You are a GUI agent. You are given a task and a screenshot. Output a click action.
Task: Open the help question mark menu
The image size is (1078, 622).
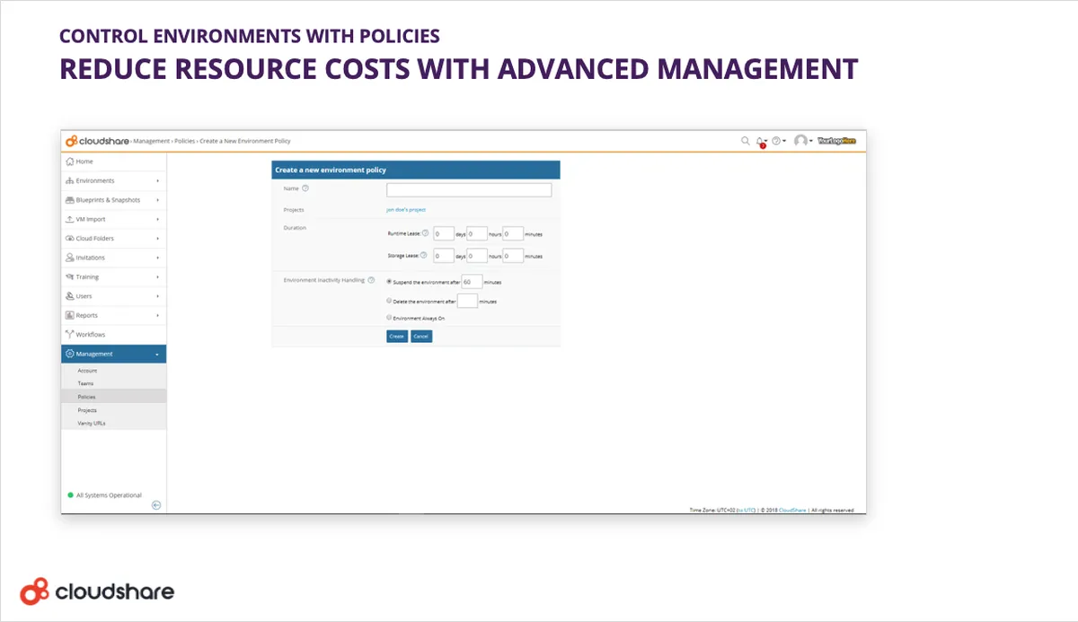coord(776,141)
